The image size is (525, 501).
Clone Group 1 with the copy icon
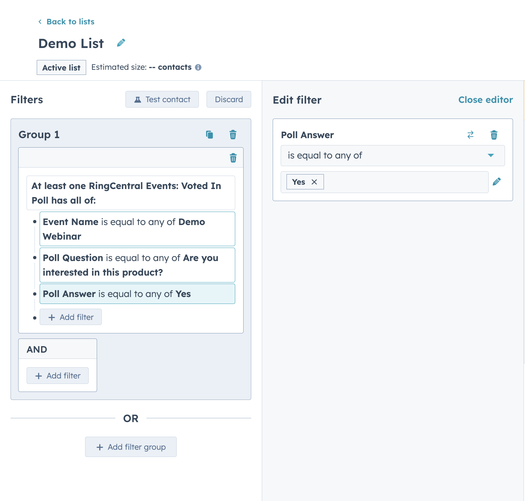click(x=209, y=135)
